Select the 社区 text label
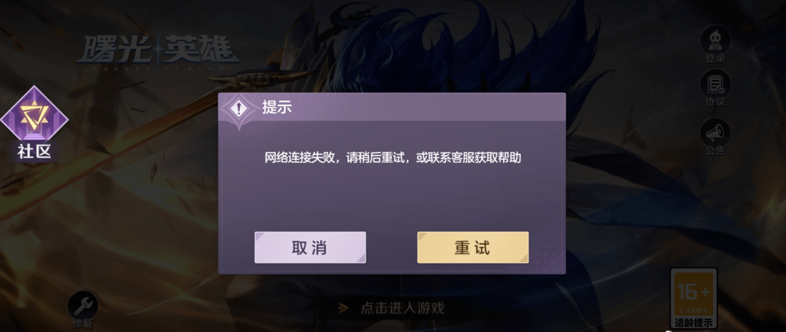Screen dimensions: 786x332 point(34,152)
